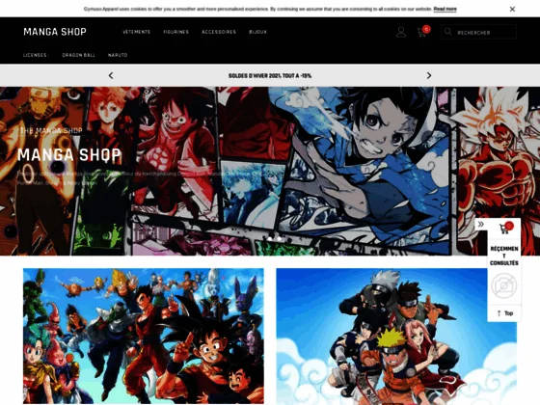Open the Dragon Ball license link

[x=78, y=55]
